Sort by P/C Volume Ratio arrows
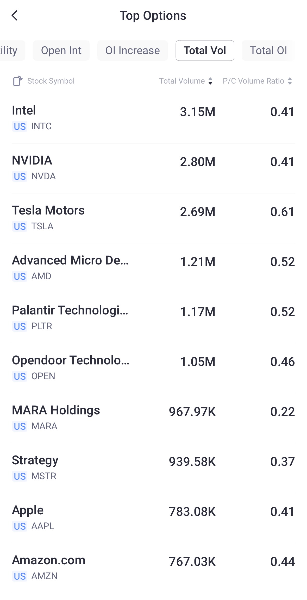 (x=290, y=81)
